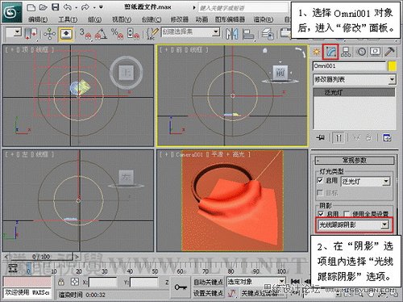Click the New file icon
This screenshot has width=403, height=302.
coord(31,7)
